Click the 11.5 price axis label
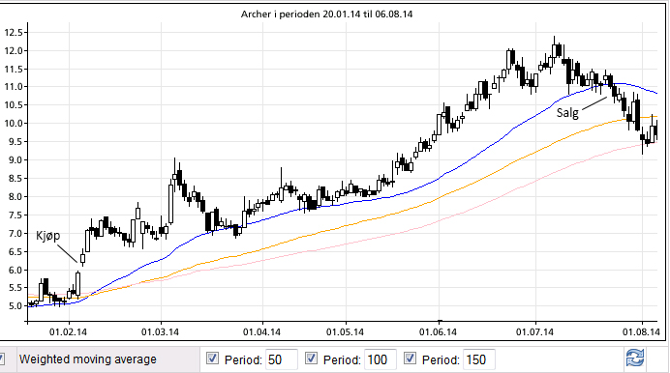The width and height of the screenshot is (670, 373). (14, 69)
